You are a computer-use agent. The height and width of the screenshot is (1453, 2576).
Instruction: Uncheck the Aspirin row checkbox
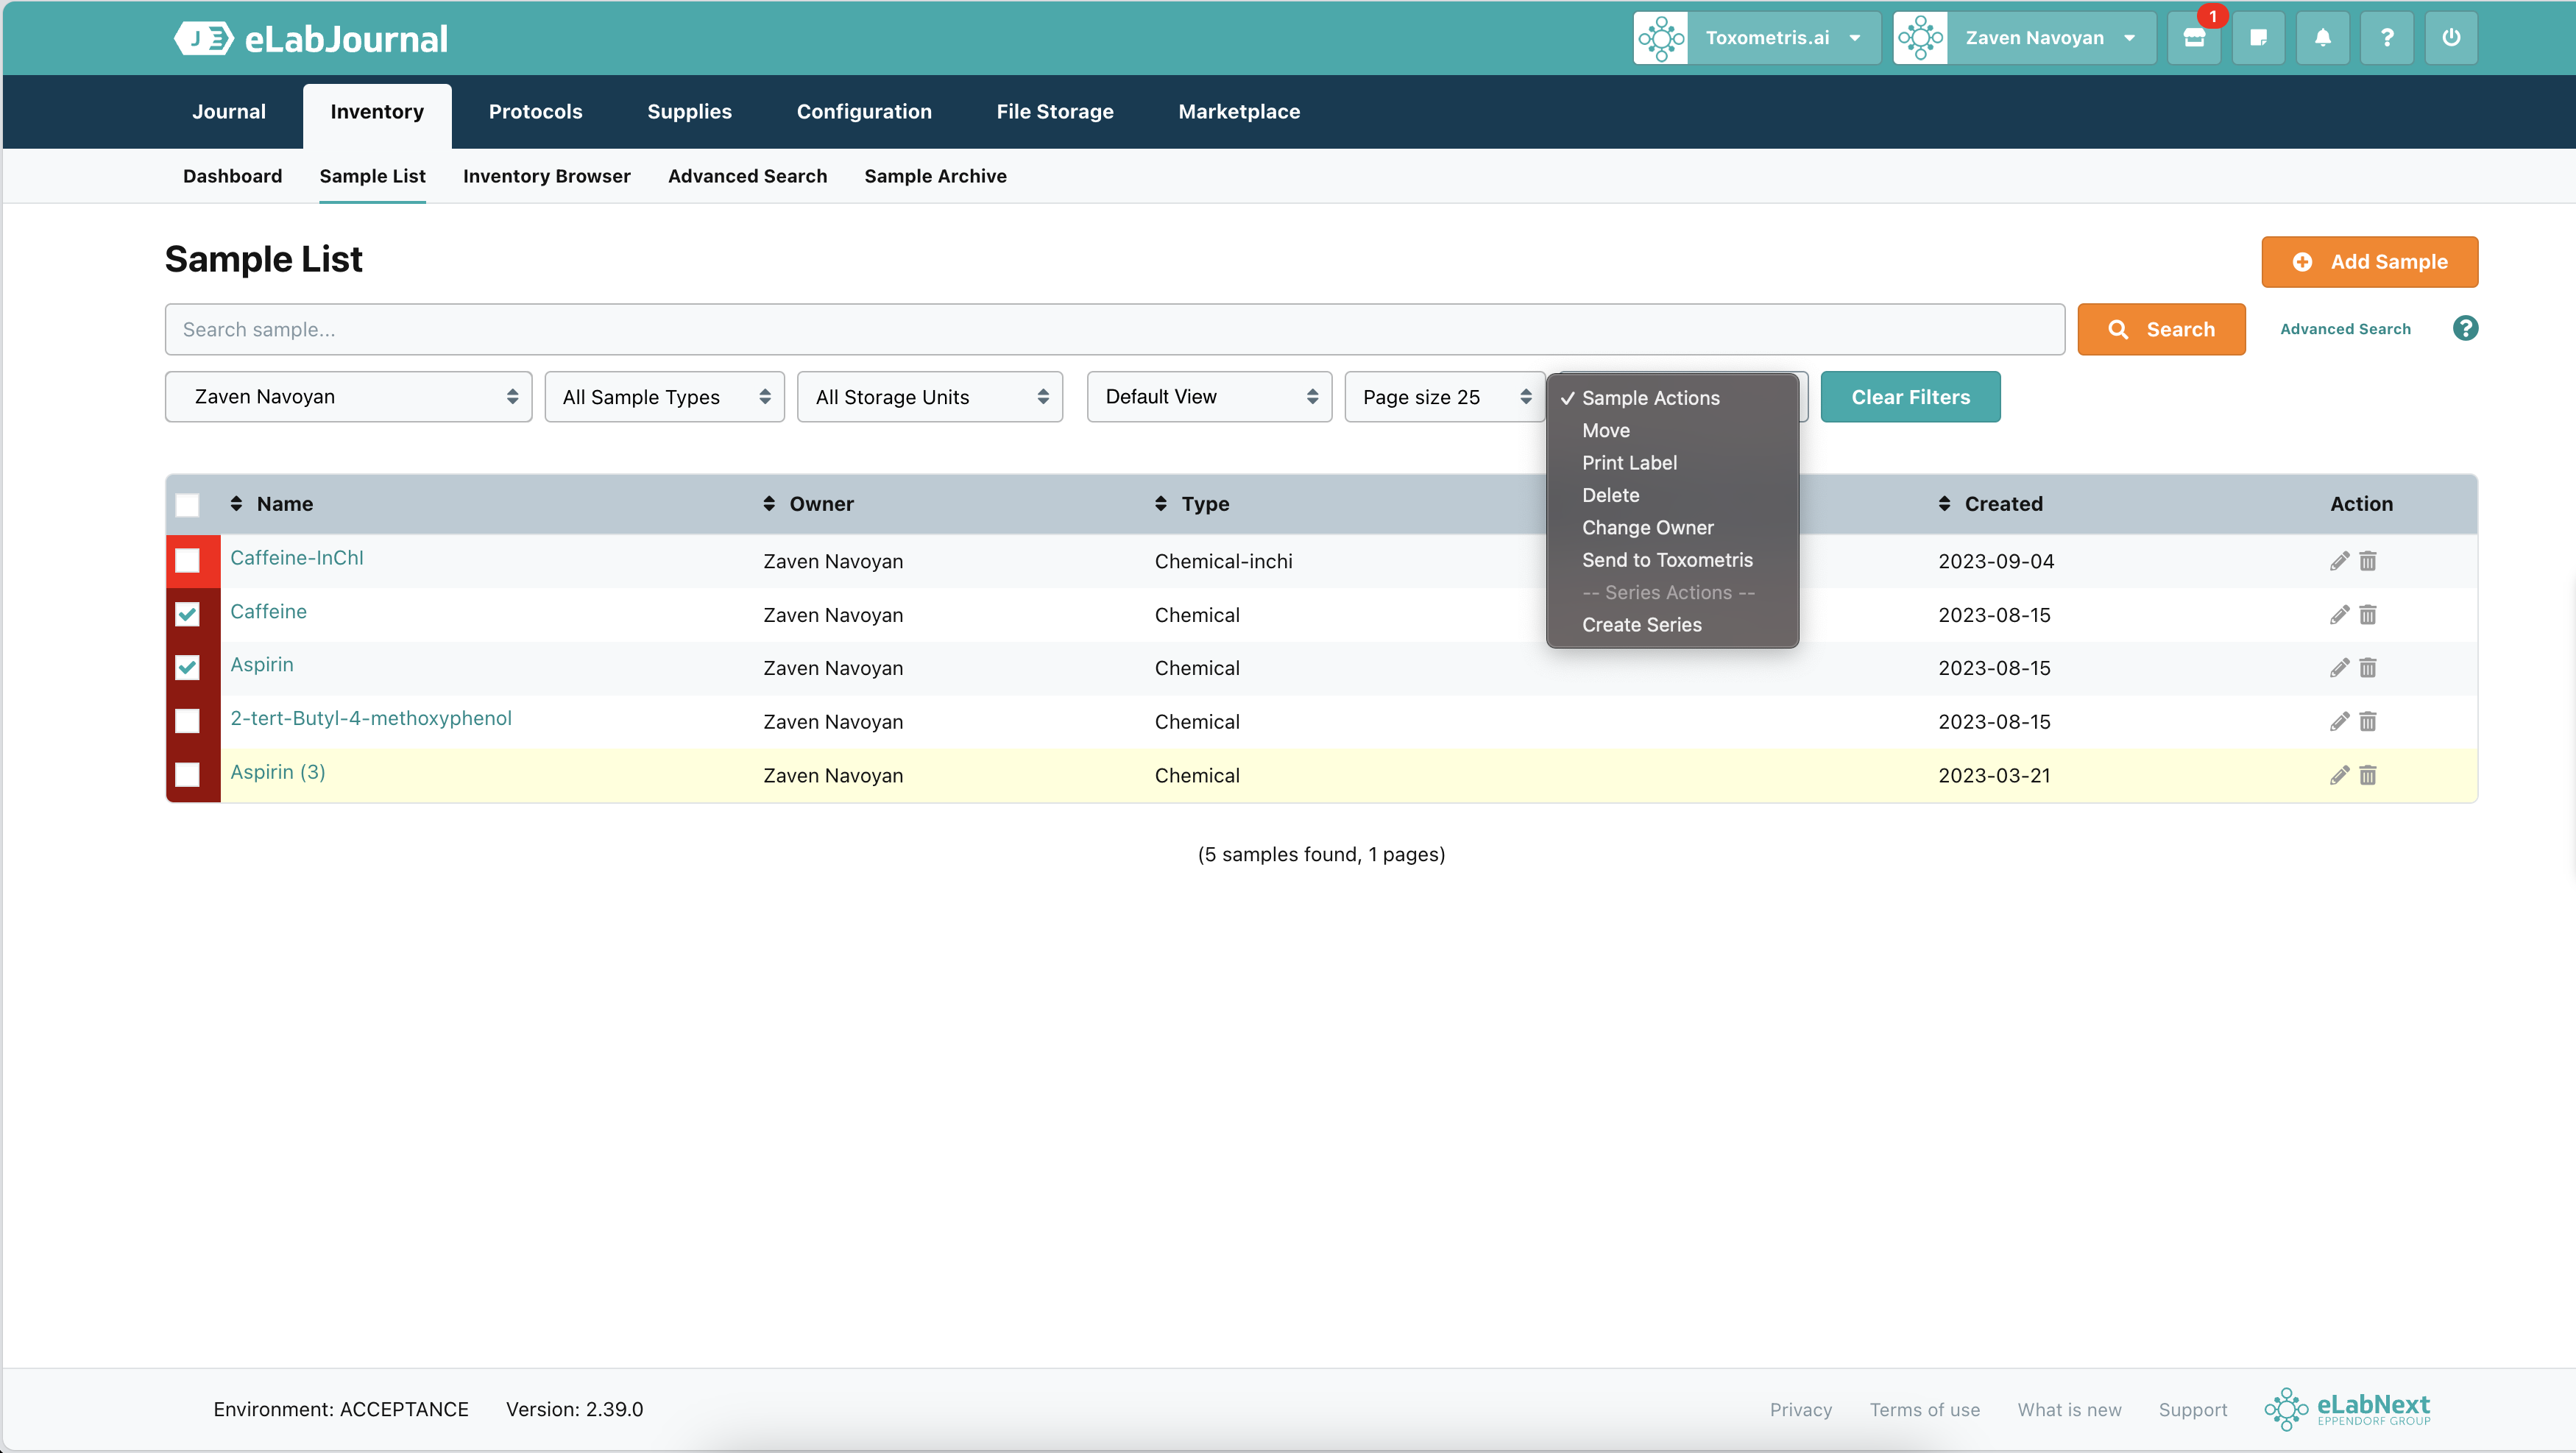point(187,667)
